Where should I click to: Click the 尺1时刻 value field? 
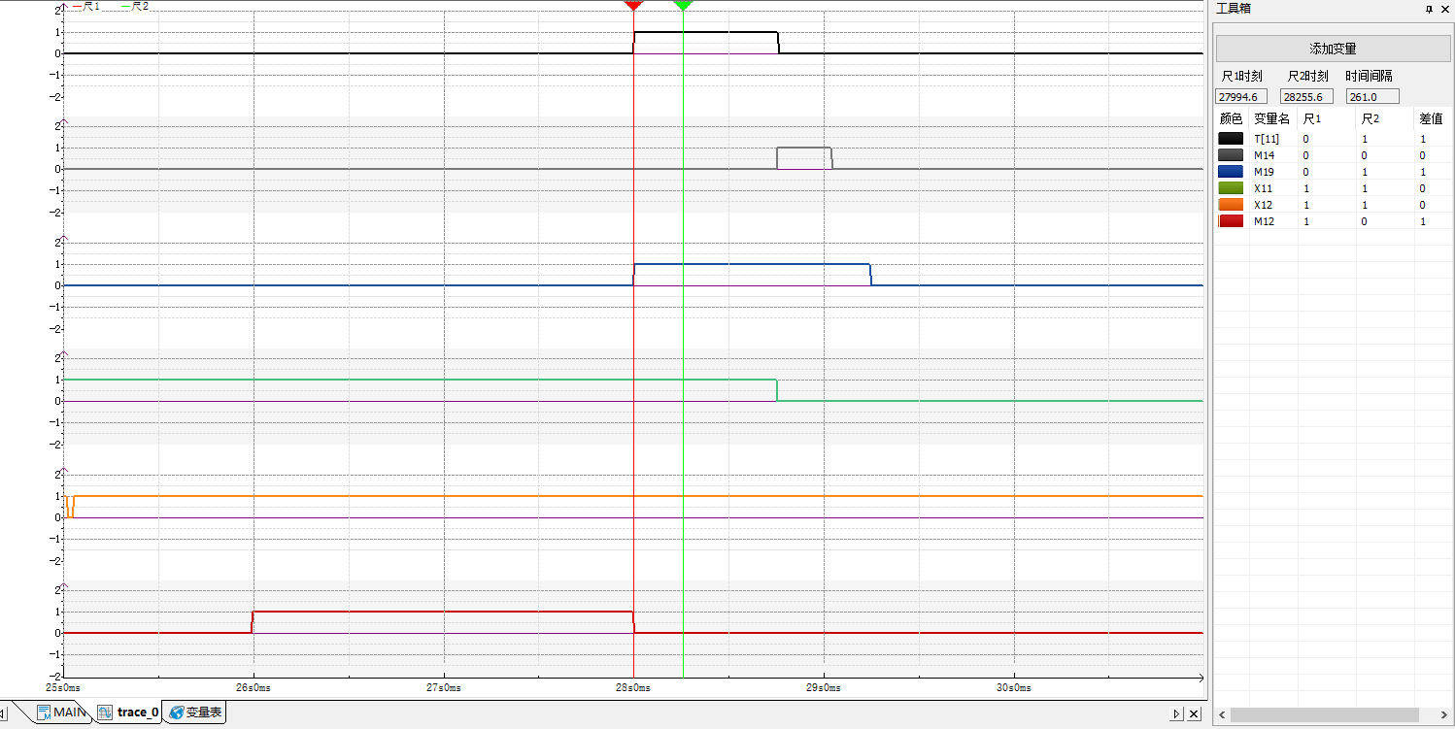coord(1241,96)
